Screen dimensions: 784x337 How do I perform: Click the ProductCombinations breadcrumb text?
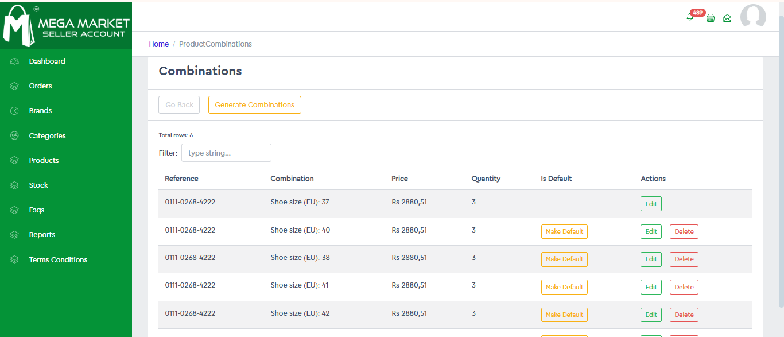[215, 44]
